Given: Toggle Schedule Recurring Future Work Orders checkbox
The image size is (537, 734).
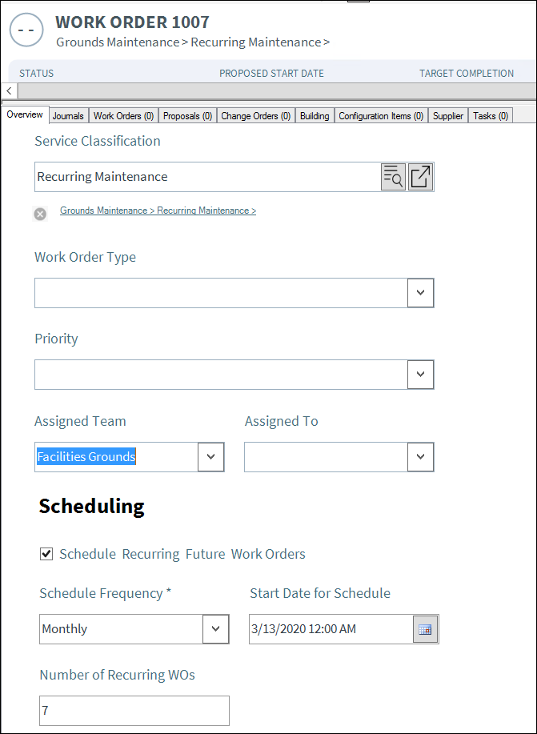Looking at the screenshot, I should [46, 554].
